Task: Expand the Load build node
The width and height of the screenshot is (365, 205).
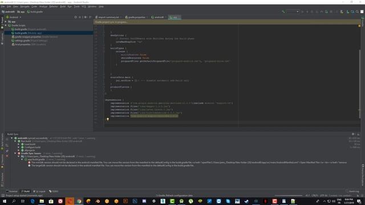Action: click(x=19, y=144)
